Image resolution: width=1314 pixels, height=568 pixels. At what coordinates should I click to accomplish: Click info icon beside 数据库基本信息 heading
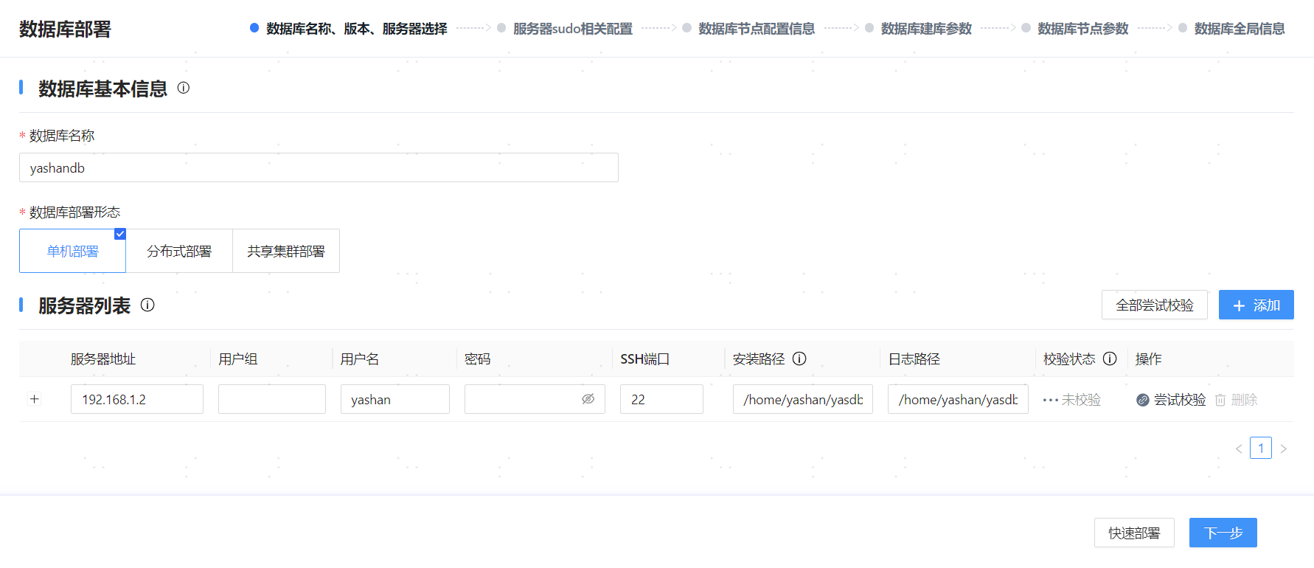184,88
